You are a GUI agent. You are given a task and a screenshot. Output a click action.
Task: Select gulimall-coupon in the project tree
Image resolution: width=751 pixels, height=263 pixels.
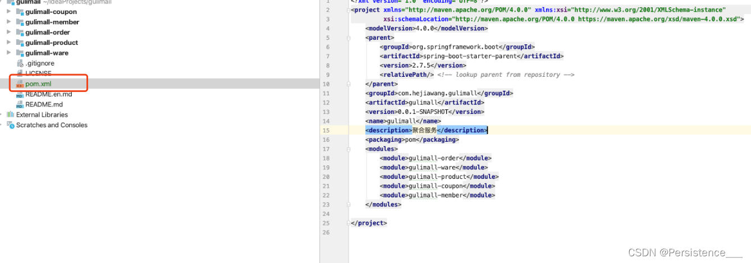pyautogui.click(x=51, y=12)
